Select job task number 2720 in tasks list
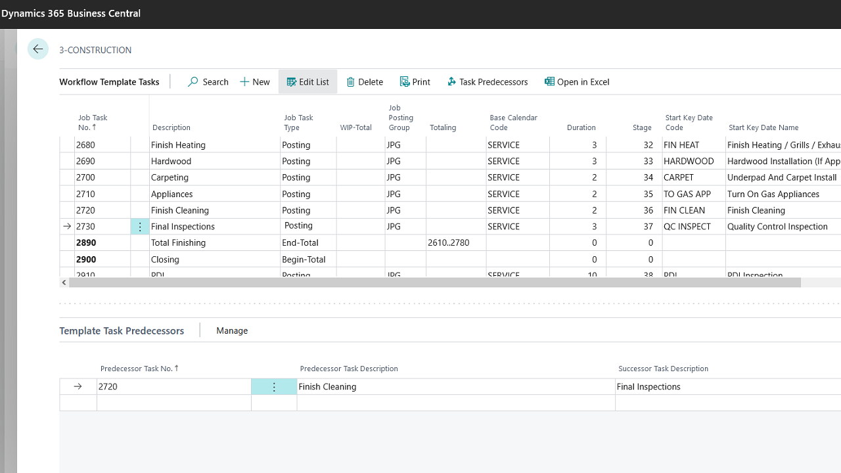This screenshot has height=473, width=841. click(x=85, y=210)
